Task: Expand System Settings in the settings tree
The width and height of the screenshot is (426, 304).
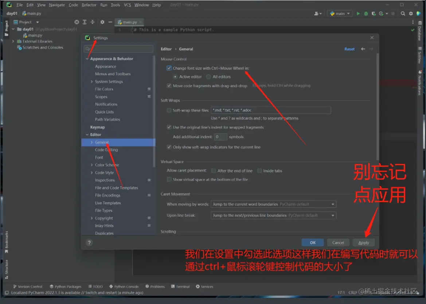Action: (x=92, y=82)
